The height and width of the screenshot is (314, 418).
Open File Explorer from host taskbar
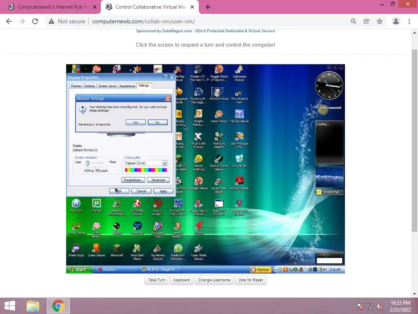click(33, 306)
